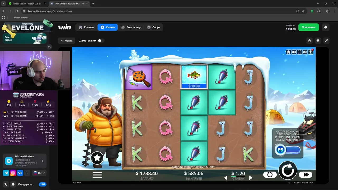Open the VK social link
The image size is (338, 190).
point(20,173)
